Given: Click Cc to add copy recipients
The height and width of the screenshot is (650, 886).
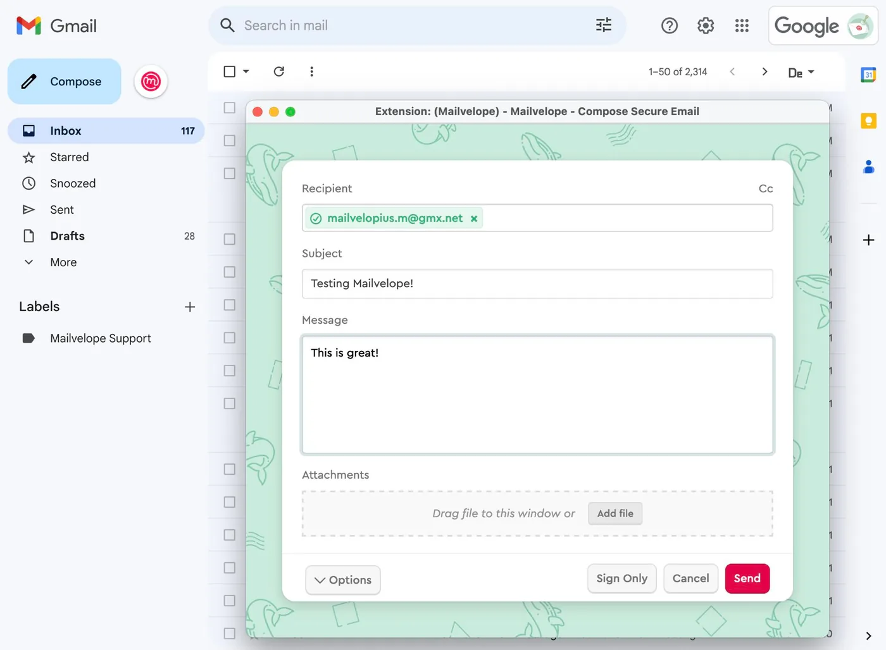Looking at the screenshot, I should 766,188.
